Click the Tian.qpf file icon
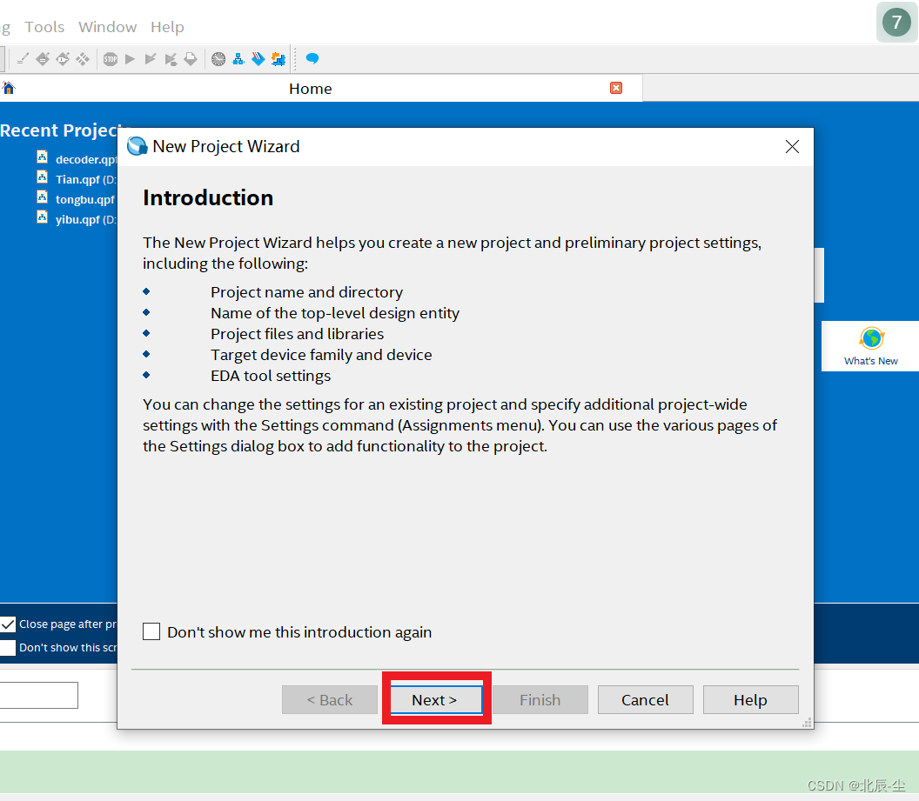This screenshot has height=801, width=919. click(x=42, y=177)
